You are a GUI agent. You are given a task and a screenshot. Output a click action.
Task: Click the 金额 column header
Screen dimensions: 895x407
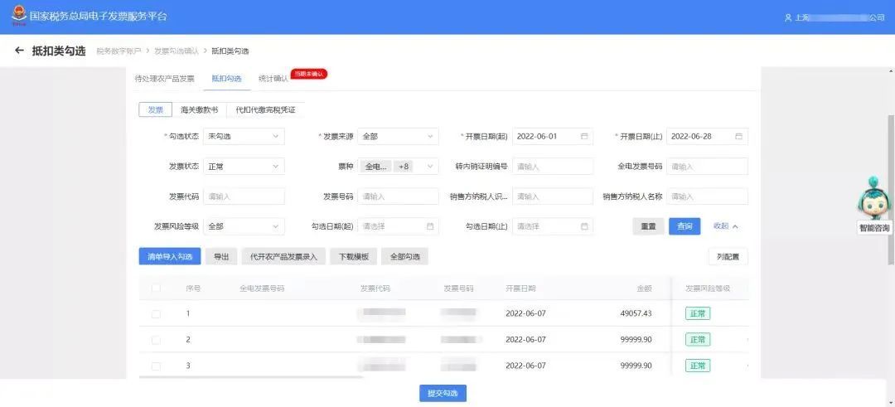coord(645,288)
